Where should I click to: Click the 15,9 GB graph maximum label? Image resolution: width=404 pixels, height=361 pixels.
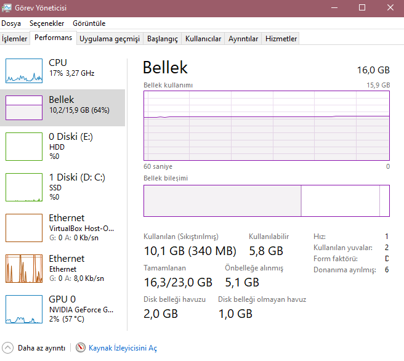click(378, 85)
